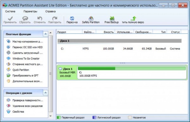Open the Свойства link

pos(18,112)
